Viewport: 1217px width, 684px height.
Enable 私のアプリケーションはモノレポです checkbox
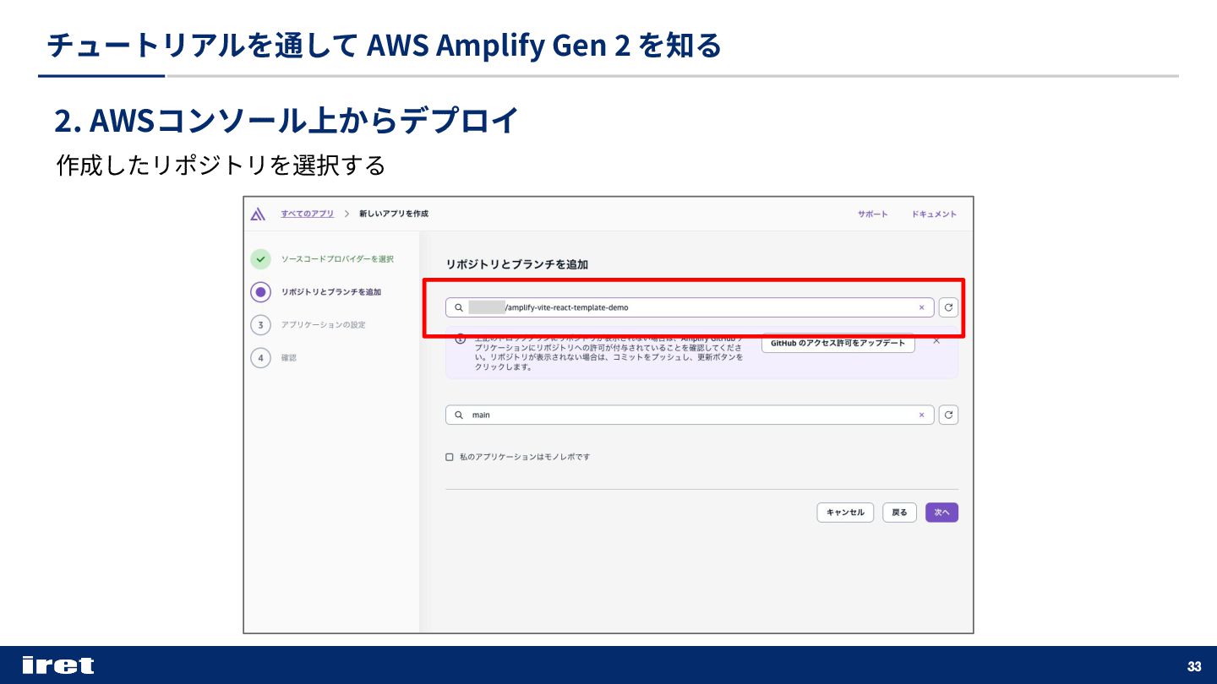tap(450, 457)
